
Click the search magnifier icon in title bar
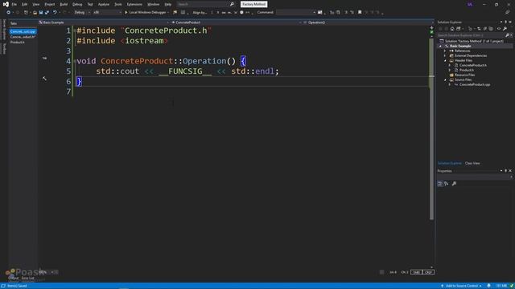(x=232, y=4)
